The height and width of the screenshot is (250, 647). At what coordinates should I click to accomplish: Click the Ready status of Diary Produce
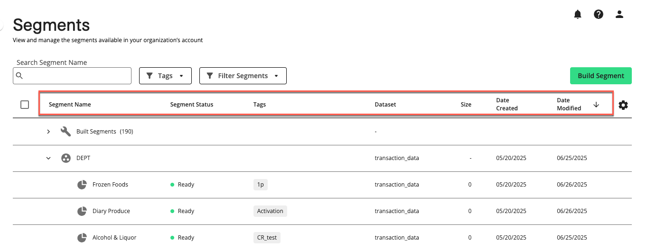[182, 211]
